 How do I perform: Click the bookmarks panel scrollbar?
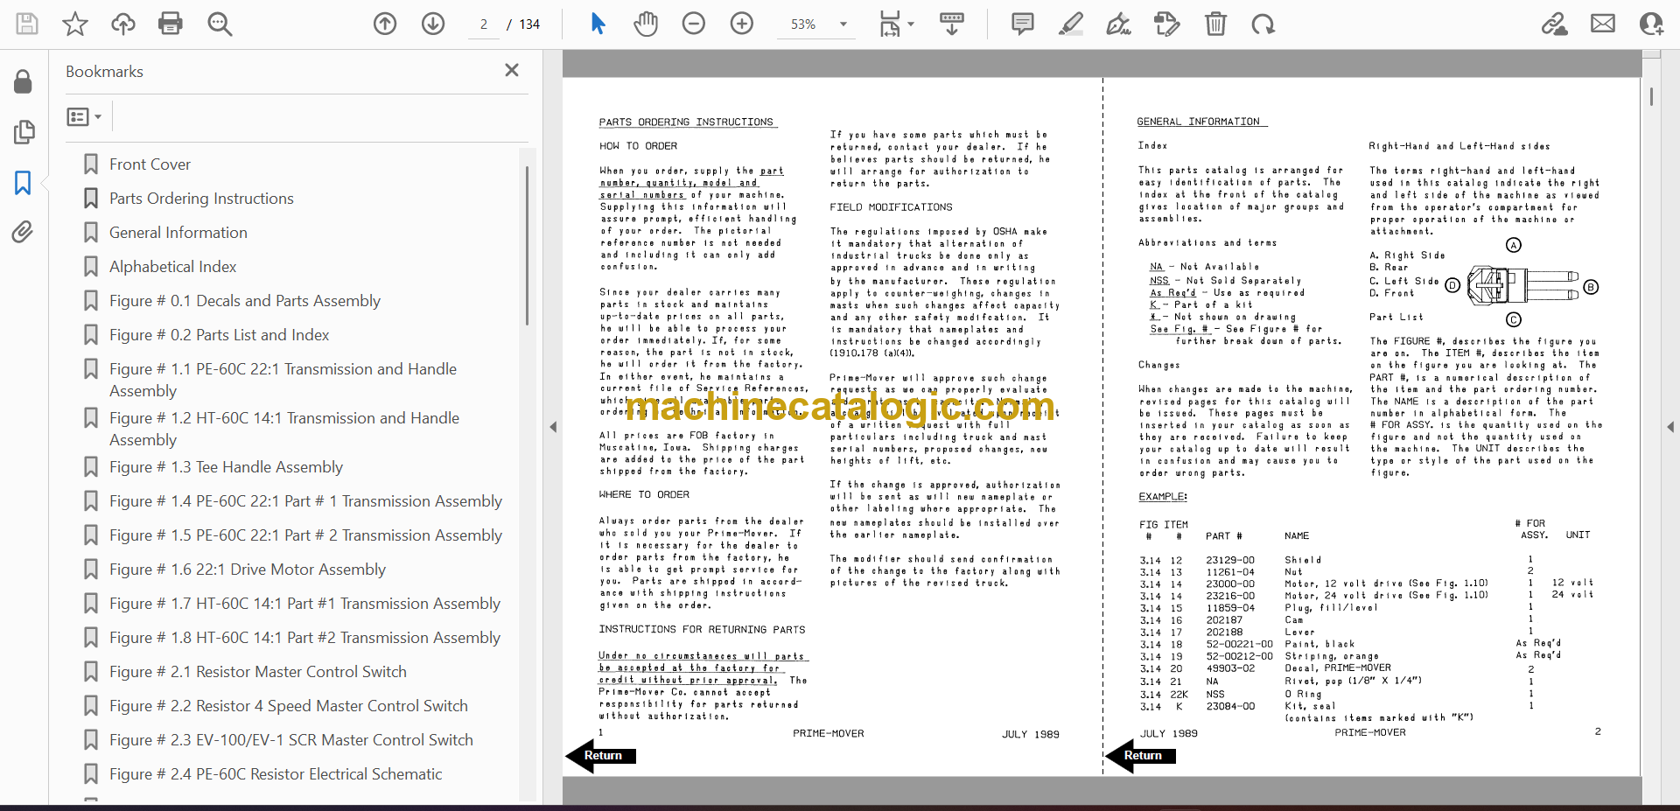click(x=527, y=245)
